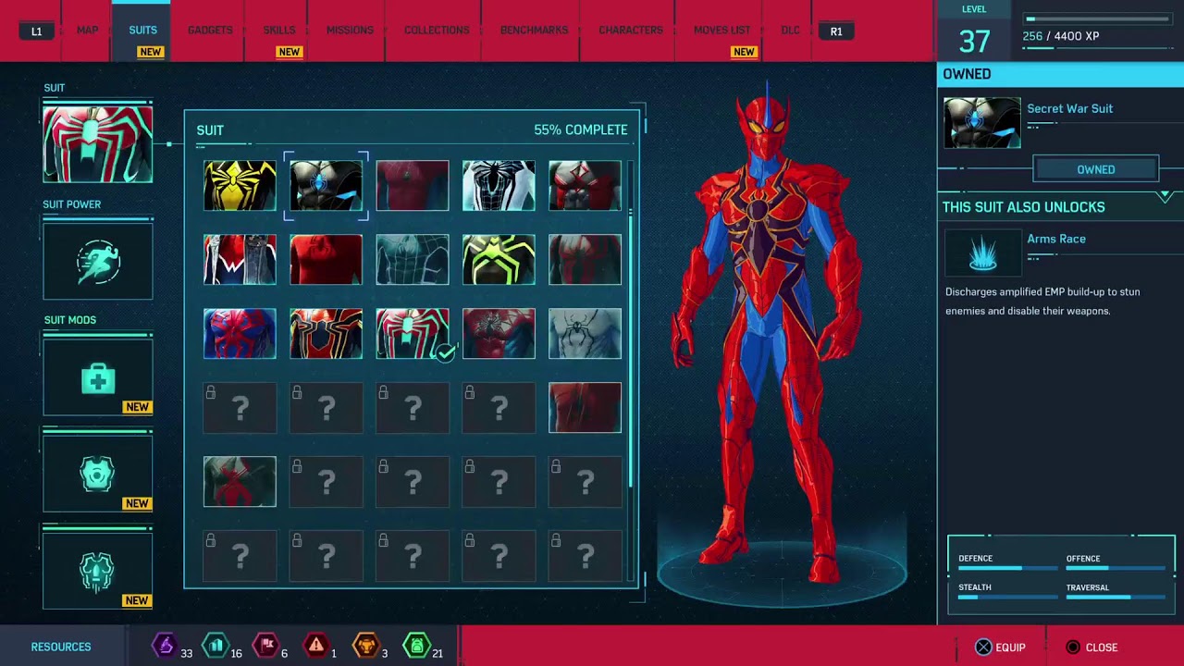This screenshot has width=1184, height=666.
Task: Select the red suit with black spider emblem
Action: click(499, 333)
